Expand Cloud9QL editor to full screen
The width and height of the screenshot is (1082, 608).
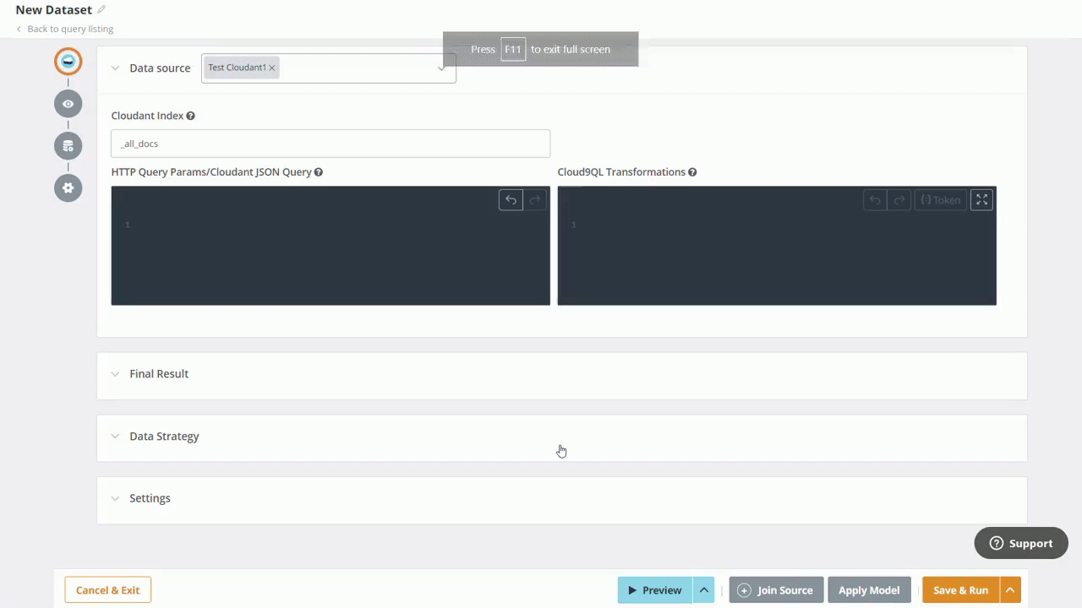981,199
